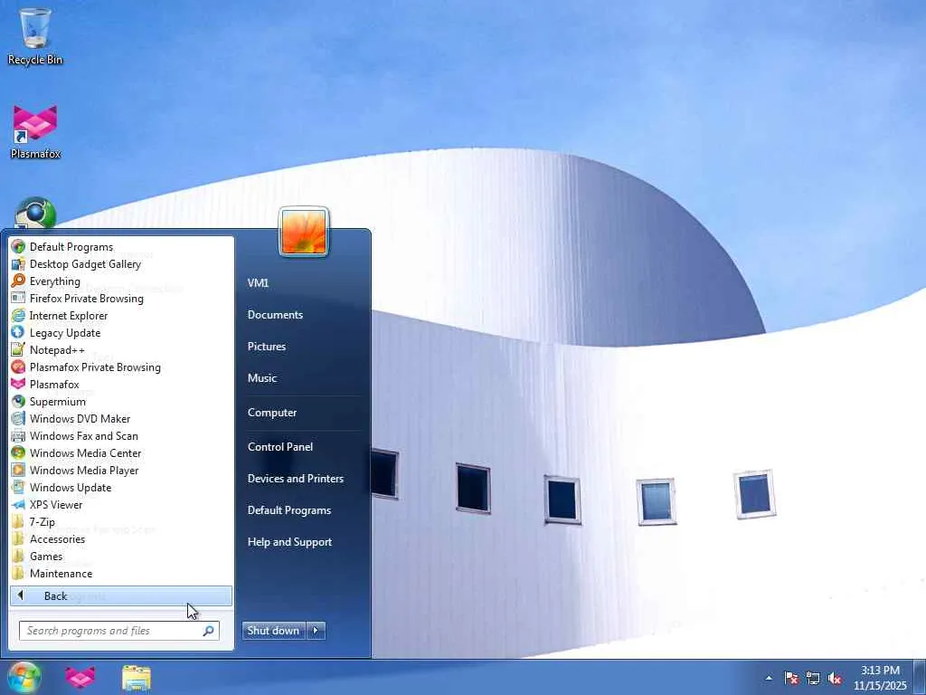Launch Notepad++ icon
Screen dimensions: 926x695
[18, 349]
